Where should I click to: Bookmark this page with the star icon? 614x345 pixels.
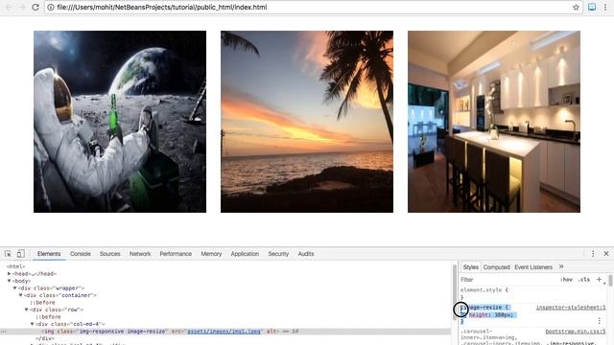coord(576,7)
